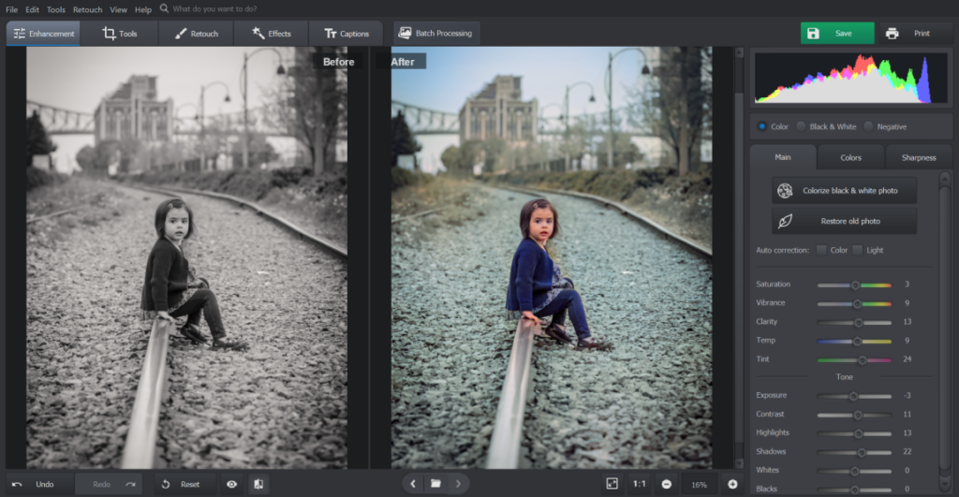This screenshot has width=959, height=497.
Task: Switch to the Effects tab
Action: [x=271, y=34]
